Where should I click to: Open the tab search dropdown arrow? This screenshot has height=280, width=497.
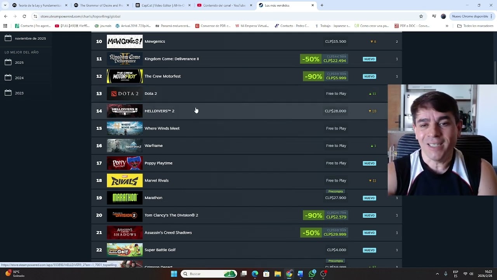(x=5, y=5)
